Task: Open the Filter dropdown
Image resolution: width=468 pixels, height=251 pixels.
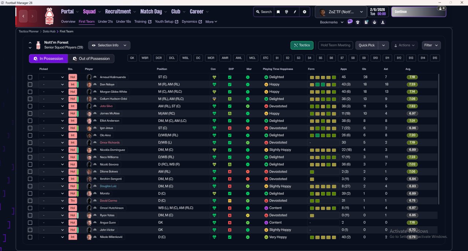Action: (431, 45)
